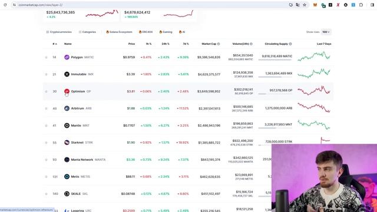Open the Polygon coin logo
The height and width of the screenshot is (212, 377).
[x=67, y=57]
